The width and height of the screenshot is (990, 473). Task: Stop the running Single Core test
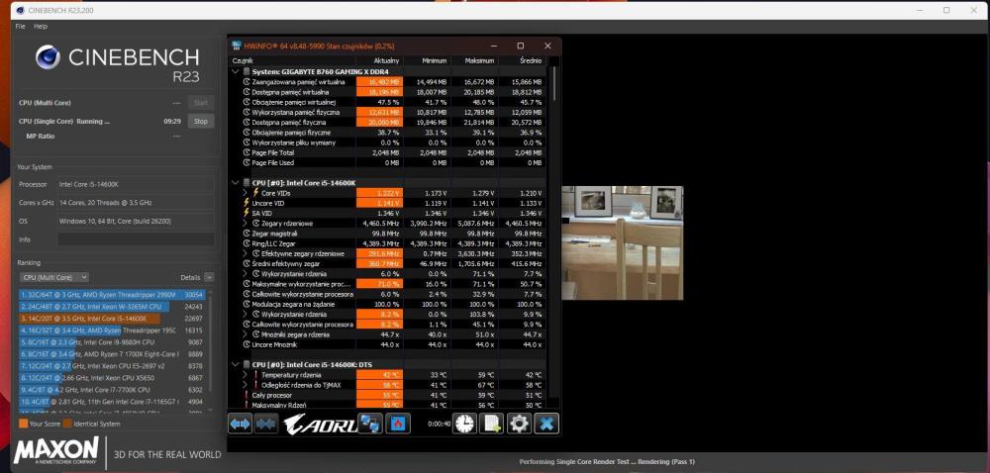click(x=201, y=121)
